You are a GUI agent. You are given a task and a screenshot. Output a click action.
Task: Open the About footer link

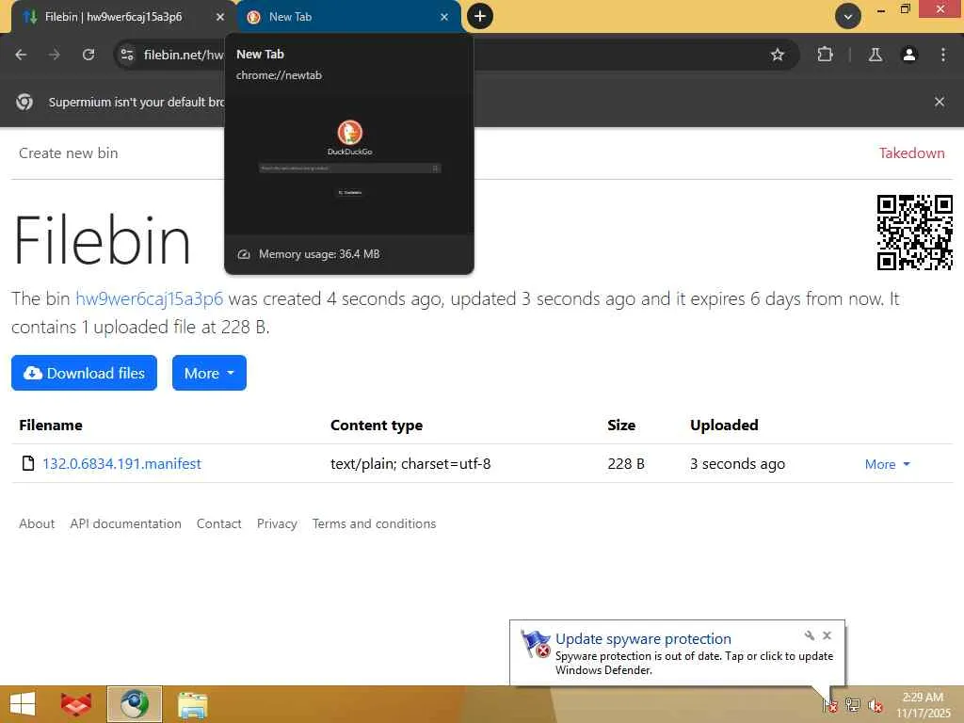tap(37, 523)
